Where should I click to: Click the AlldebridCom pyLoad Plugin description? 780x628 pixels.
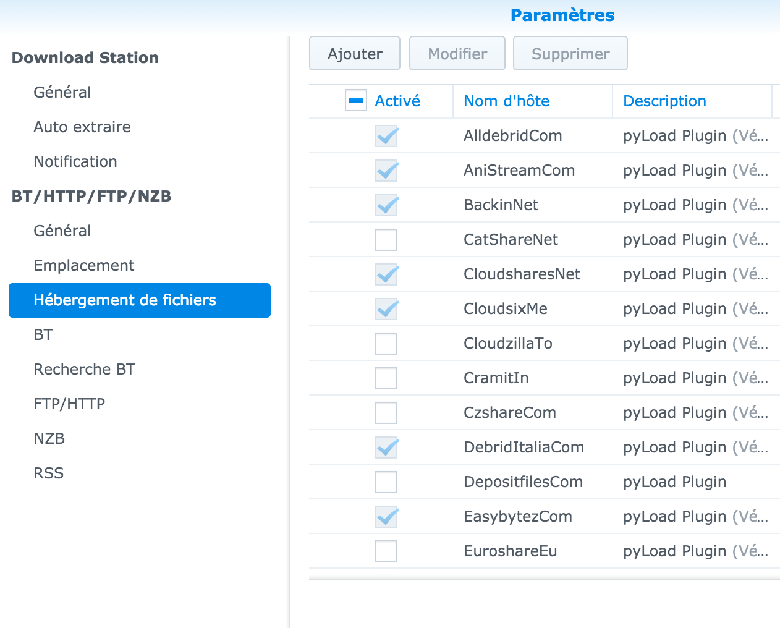pyautogui.click(x=696, y=136)
